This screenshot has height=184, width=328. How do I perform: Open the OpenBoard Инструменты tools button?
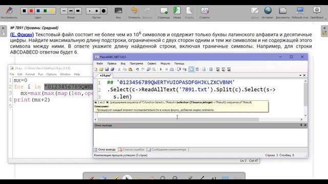click(x=9, y=12)
